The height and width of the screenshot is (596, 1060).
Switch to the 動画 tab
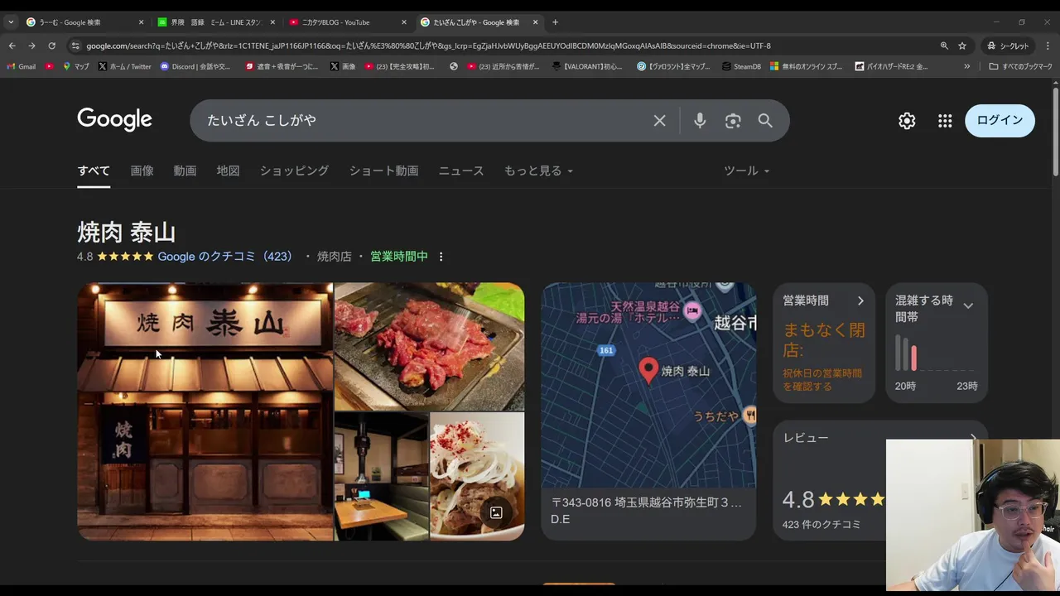[x=185, y=171]
